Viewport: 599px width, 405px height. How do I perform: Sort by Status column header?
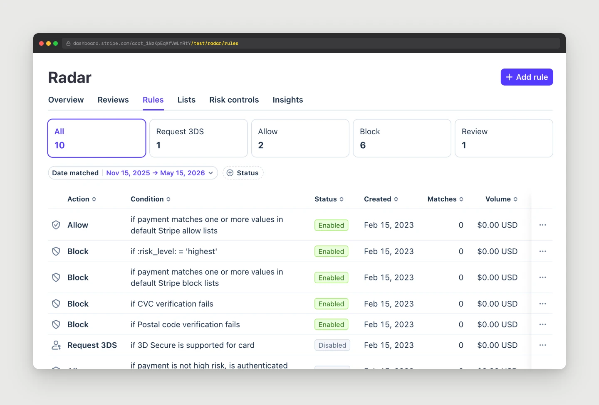click(x=329, y=199)
